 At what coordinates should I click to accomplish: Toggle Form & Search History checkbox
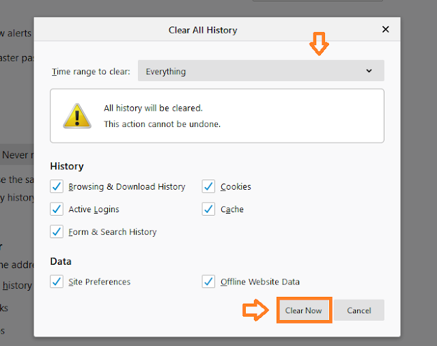tap(57, 231)
